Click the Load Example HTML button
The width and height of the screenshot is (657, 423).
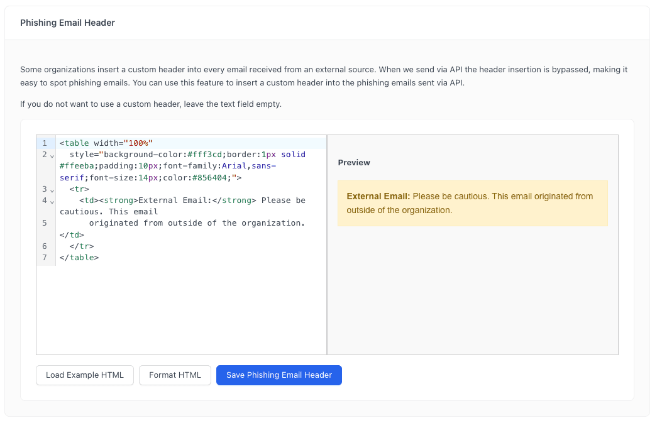point(84,375)
